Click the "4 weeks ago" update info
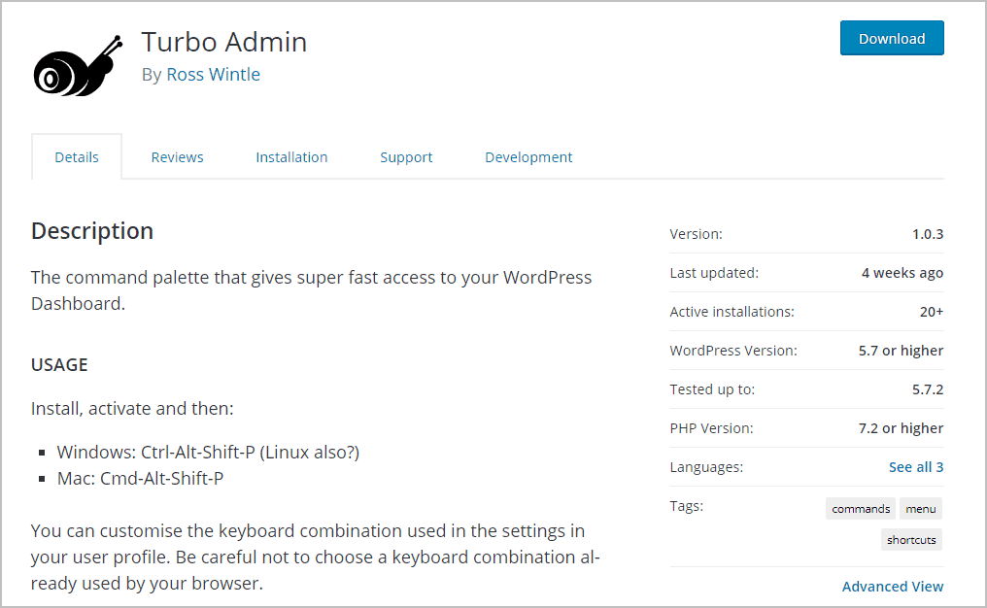Screen dimensions: 987x608 click(x=902, y=272)
